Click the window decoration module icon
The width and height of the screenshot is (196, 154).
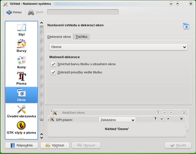pyautogui.click(x=186, y=26)
